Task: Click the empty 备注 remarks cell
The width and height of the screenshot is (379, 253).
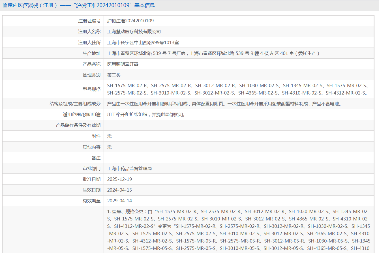Action: tap(239, 158)
